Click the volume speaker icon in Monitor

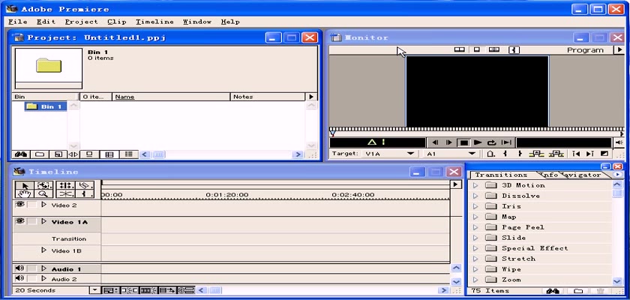619,142
